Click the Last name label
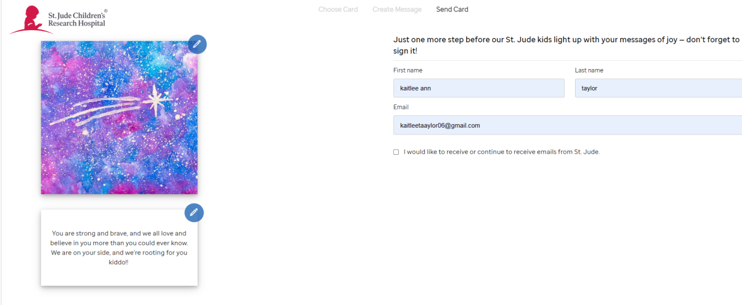The height and width of the screenshot is (305, 742). 589,70
